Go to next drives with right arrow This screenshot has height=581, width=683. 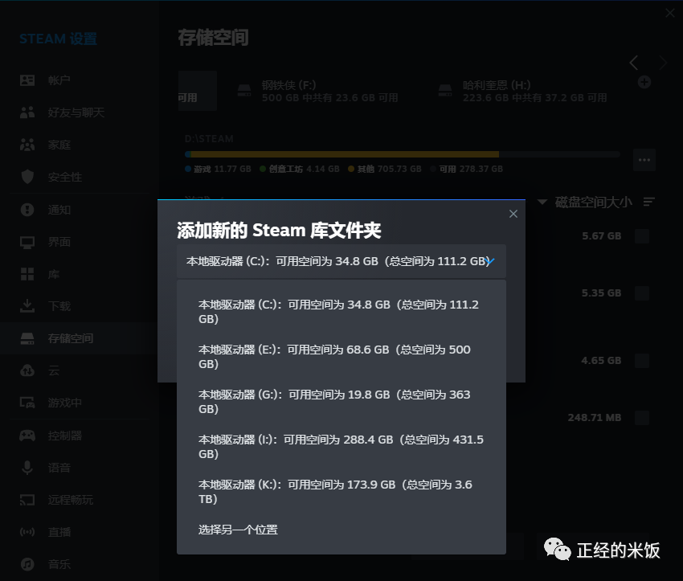663,63
